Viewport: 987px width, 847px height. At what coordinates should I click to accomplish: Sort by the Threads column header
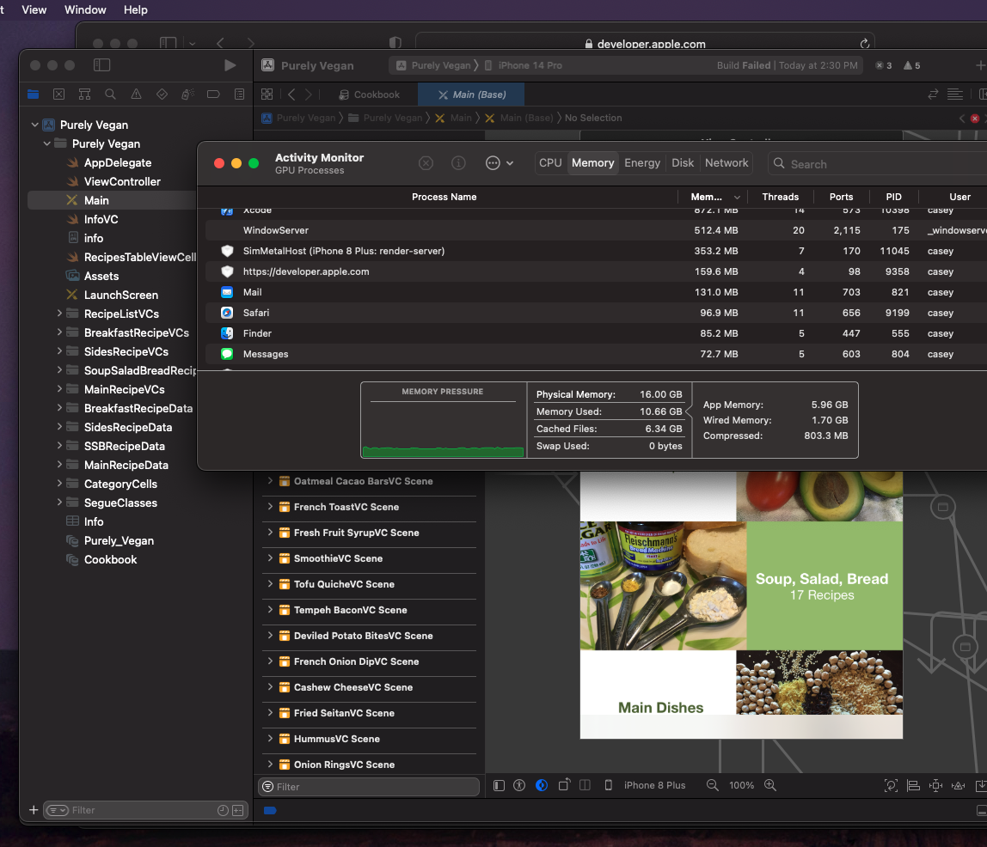[780, 197]
